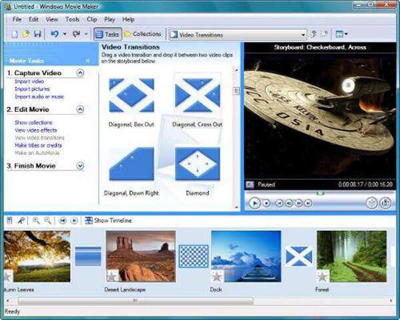Rewind the storyboard

pos(63,220)
